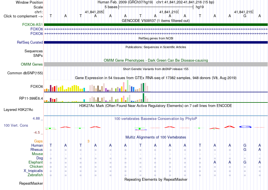Image resolution: width=268 pixels, height=190 pixels.
Task: Open the GTEx Gene Expression track title
Action: tap(156, 78)
